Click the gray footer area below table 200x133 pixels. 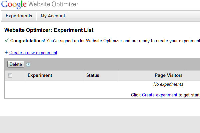[100, 125]
